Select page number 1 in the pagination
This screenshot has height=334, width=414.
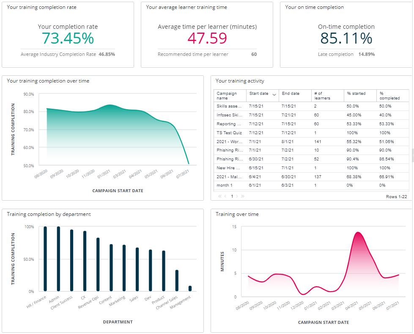232,196
